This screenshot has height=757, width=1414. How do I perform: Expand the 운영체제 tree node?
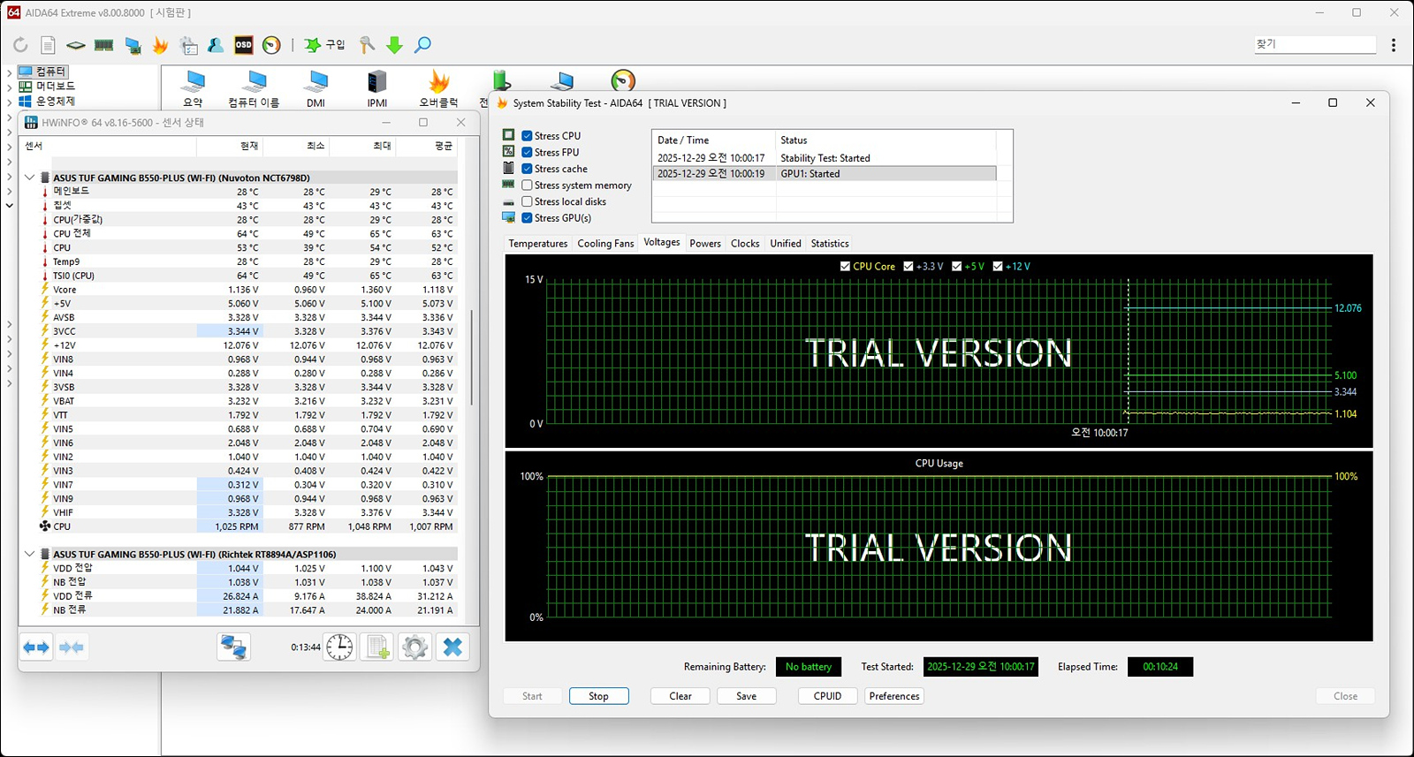pos(10,102)
